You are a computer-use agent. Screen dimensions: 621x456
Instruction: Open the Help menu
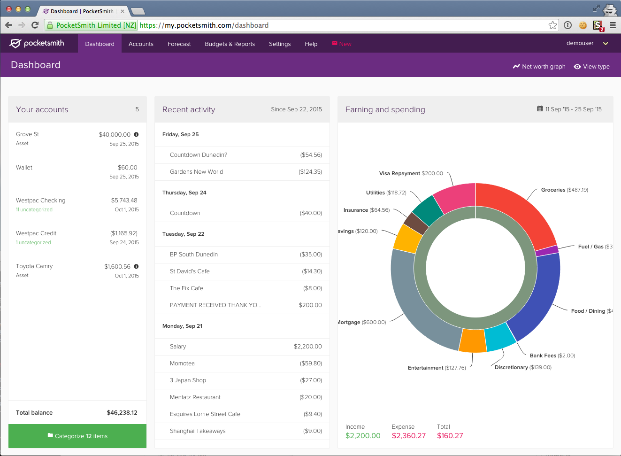[x=311, y=44]
